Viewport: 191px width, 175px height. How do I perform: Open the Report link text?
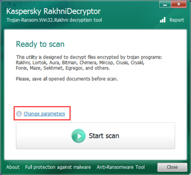pyautogui.click(x=177, y=20)
